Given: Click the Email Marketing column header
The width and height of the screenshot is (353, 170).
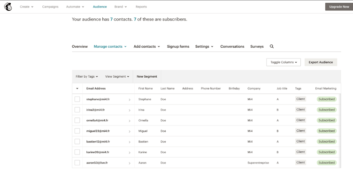Looking at the screenshot, I should pos(326,89).
